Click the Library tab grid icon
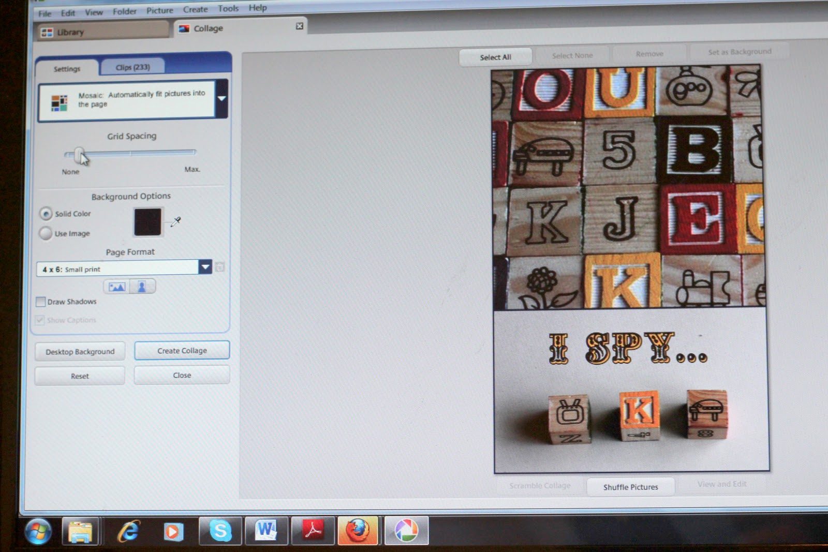 point(47,33)
